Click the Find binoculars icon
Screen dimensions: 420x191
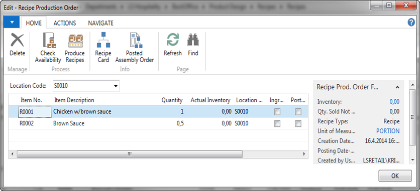pos(193,40)
